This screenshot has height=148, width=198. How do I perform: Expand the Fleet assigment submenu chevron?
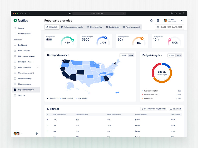pos(38,67)
